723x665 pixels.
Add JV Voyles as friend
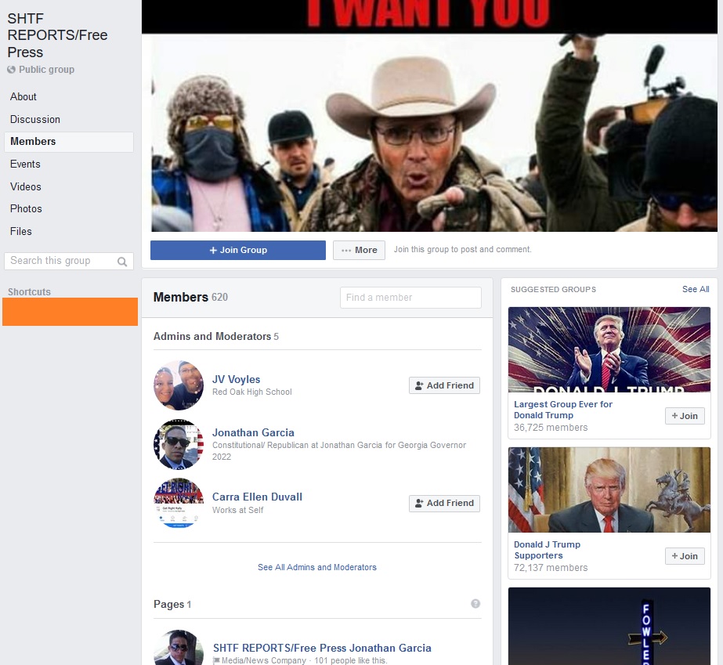pyautogui.click(x=444, y=385)
